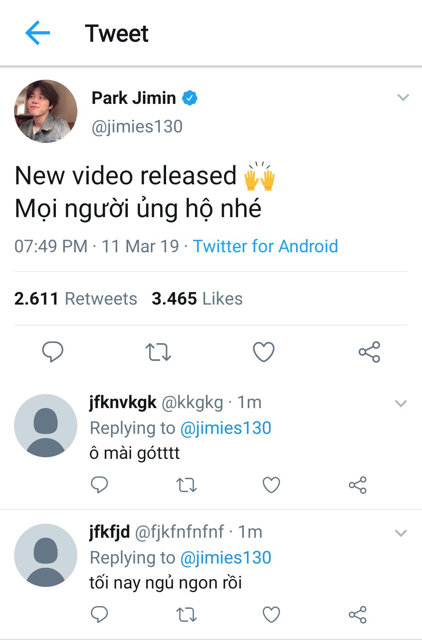Retweet the 'tối nay ngủ ngon rồi' reply
Viewport: 422px width, 642px height.
pos(186,615)
